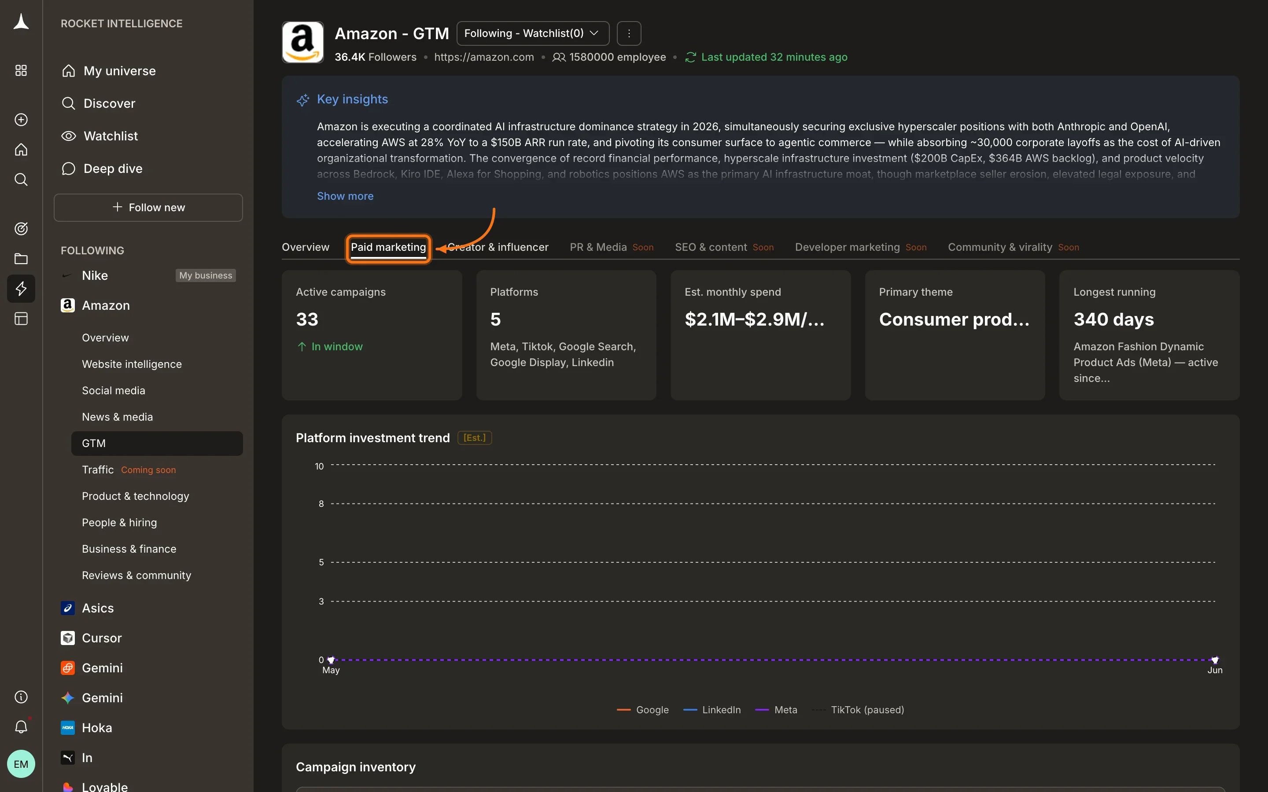Toggle Meta series in chart legend

[x=776, y=710]
